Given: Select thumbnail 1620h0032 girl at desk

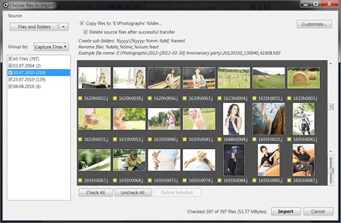Looking at the screenshot, I should 94,78.
